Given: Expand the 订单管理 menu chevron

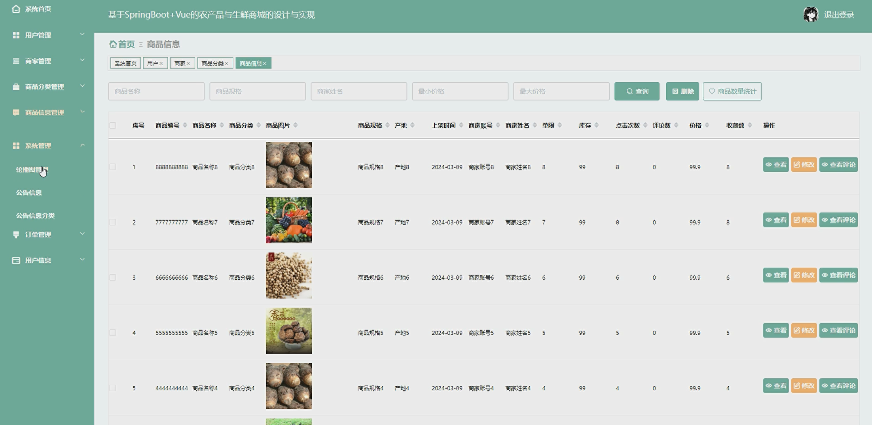Looking at the screenshot, I should click(82, 234).
